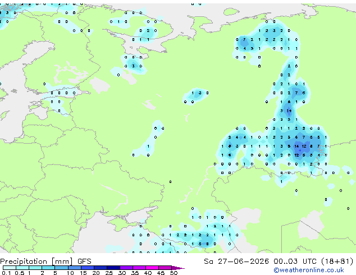Select the 10–15 mm blue legend swatch

pos(75,268)
